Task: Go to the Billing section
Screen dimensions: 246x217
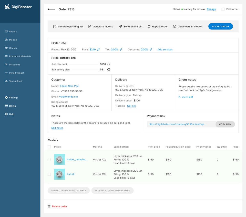Action: (12, 106)
